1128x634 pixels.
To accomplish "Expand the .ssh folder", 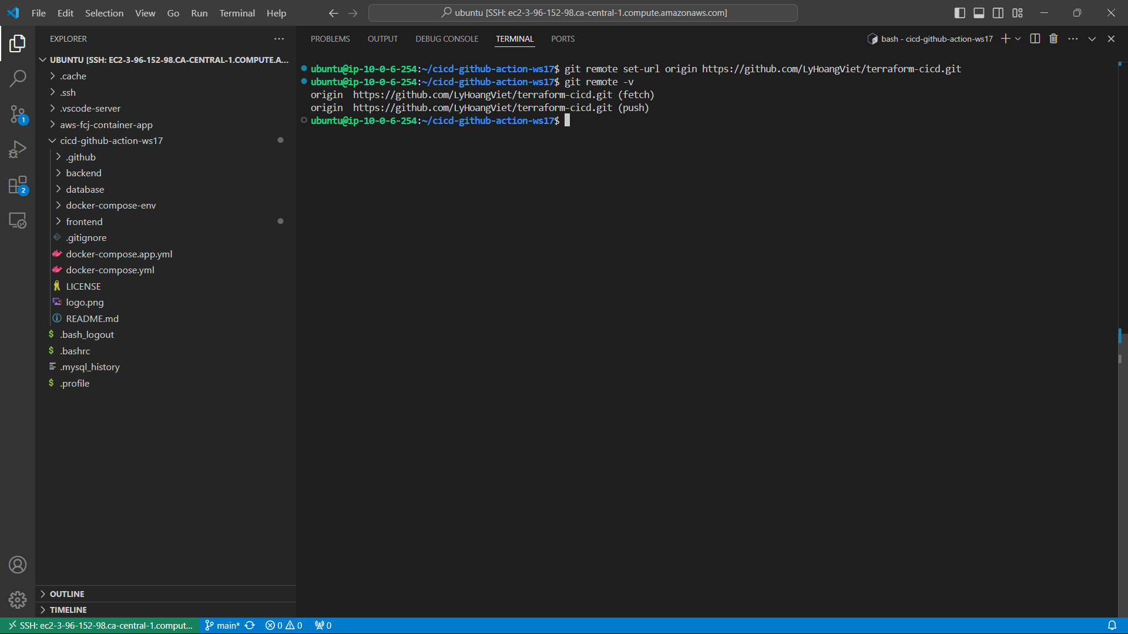I will coord(164,92).
